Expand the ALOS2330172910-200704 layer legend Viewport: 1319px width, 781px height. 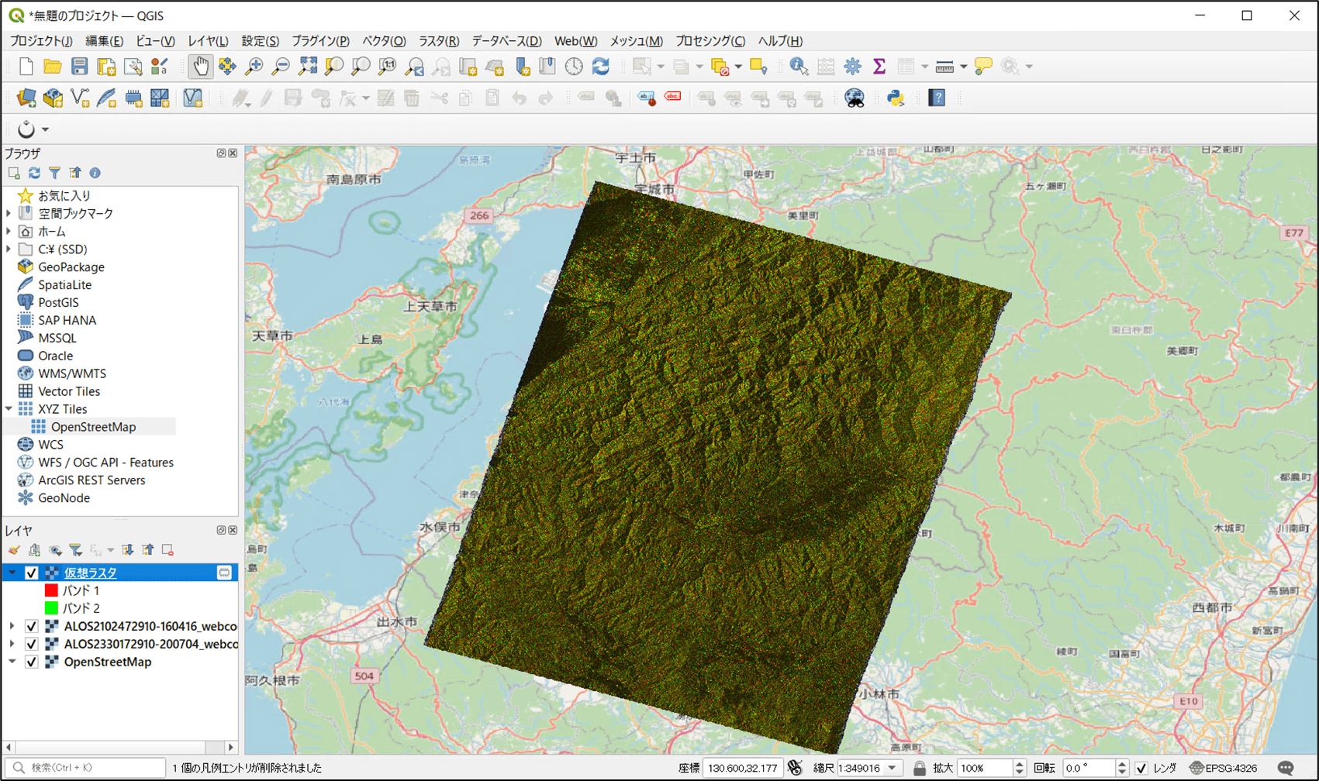click(12, 644)
